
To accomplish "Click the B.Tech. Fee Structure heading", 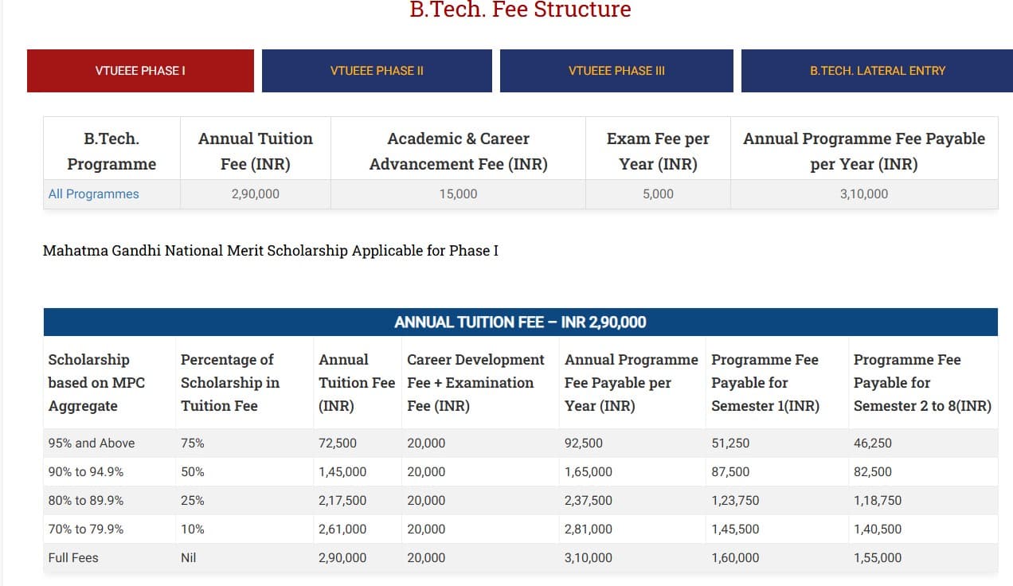I will click(x=520, y=10).
